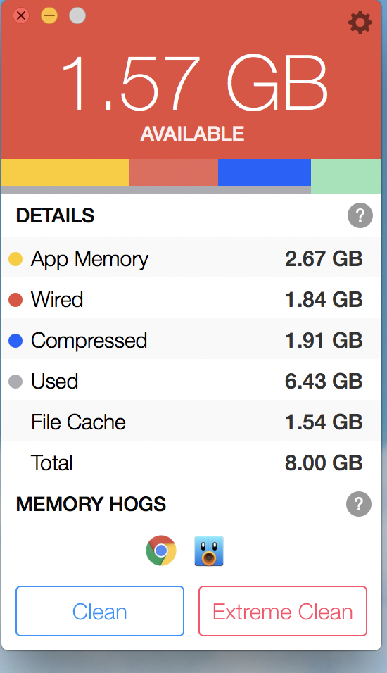Click the yellow segment of memory bar
This screenshot has width=387, height=673.
[65, 172]
